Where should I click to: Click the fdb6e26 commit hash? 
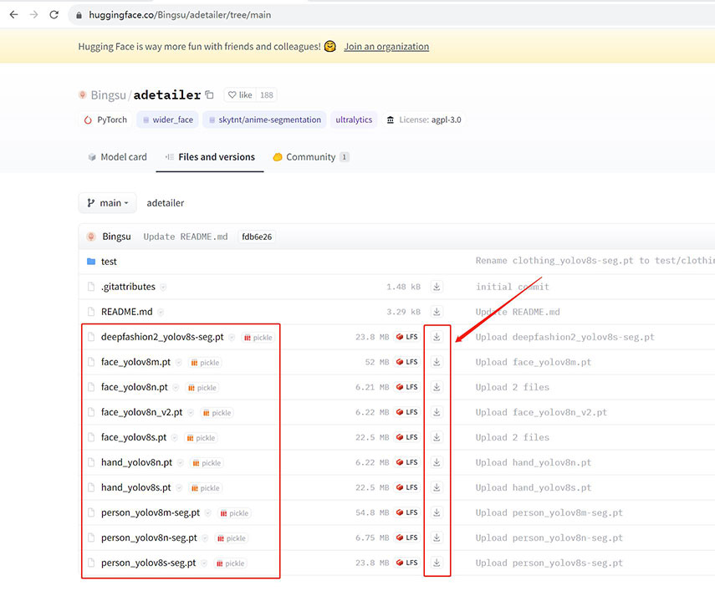tap(256, 237)
